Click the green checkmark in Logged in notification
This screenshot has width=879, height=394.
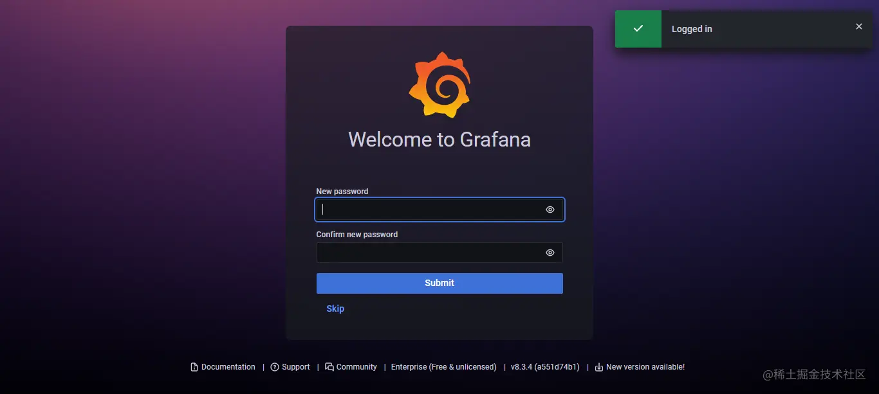tap(638, 29)
